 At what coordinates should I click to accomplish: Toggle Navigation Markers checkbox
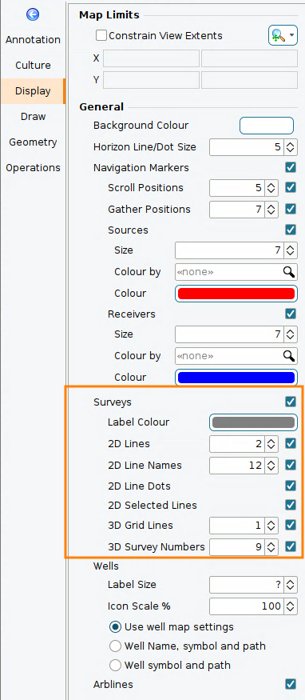click(x=291, y=168)
